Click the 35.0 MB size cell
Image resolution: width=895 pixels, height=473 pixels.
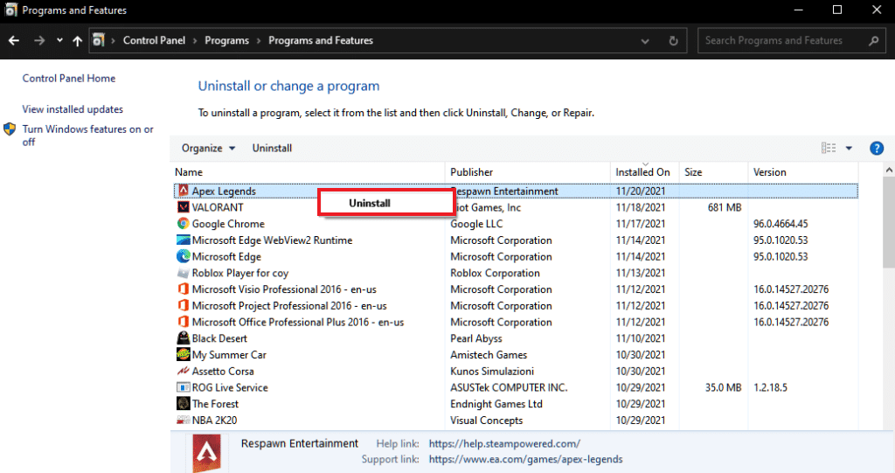pyautogui.click(x=723, y=387)
